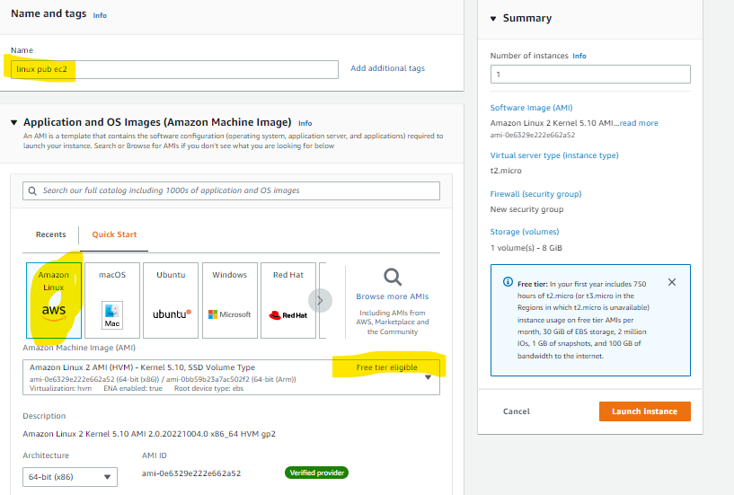The width and height of the screenshot is (734, 495).
Task: Open Software Image (AMI) link in Summary
Action: point(531,108)
